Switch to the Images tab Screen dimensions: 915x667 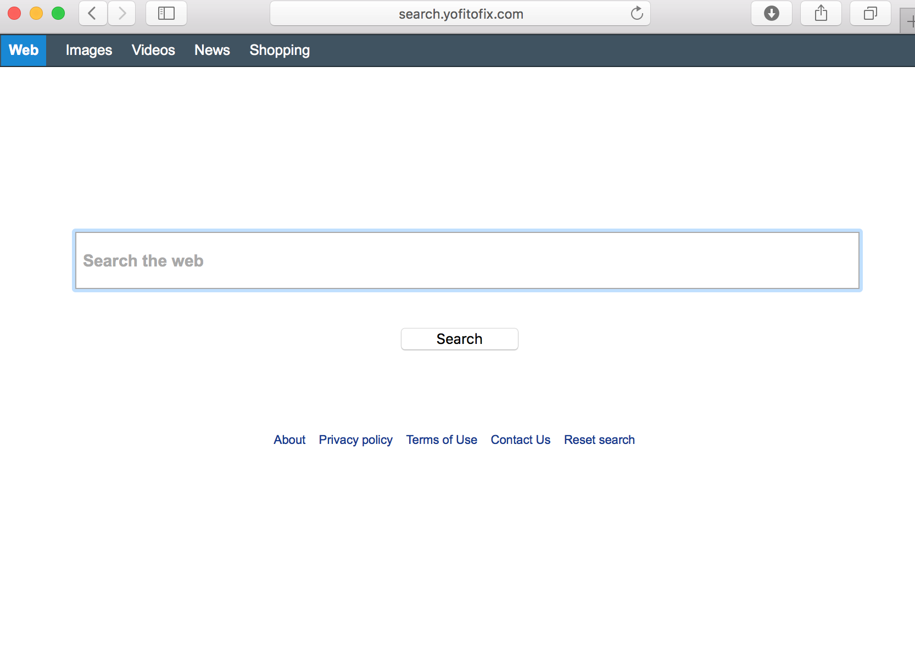point(89,51)
